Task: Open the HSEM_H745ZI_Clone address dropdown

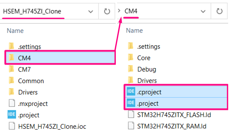Action: coord(91,12)
